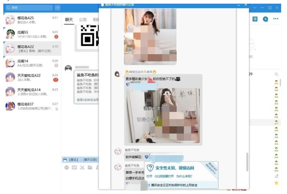
Task: Click the yellow star icon in member list
Action: (276, 183)
